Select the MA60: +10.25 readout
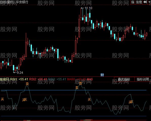Screen dimensions: 151x121 77,79
